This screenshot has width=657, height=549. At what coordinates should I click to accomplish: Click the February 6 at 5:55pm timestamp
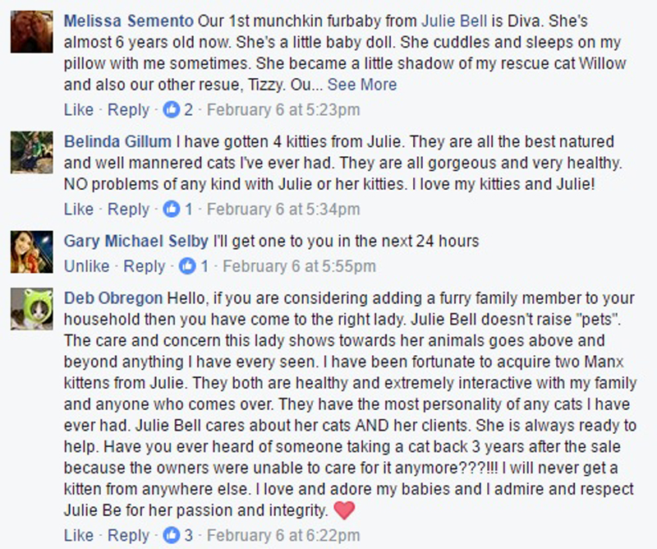coord(300,265)
